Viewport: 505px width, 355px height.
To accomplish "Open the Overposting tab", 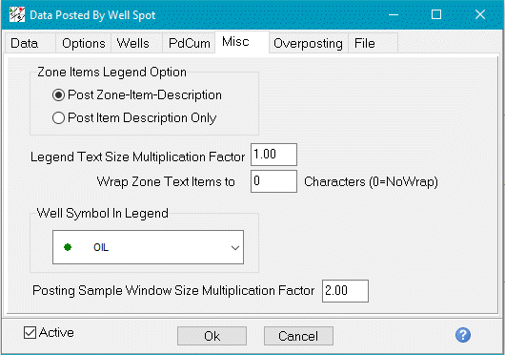I will coord(308,43).
